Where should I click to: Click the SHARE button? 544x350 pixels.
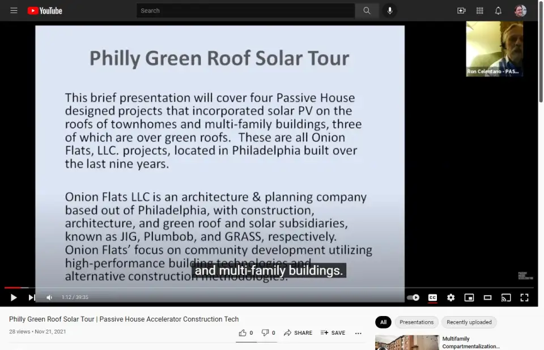(298, 333)
